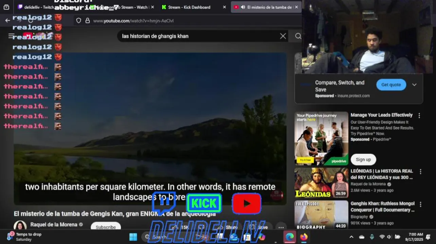
Task: Open the LEÓNIDAS video thumbnail
Action: pyautogui.click(x=321, y=183)
